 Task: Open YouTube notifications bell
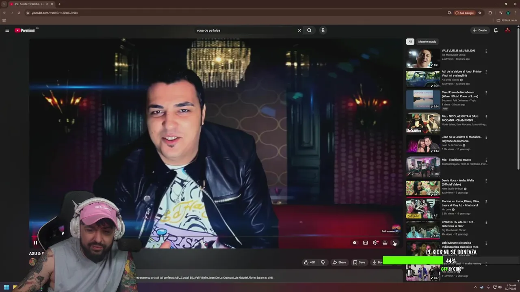click(x=496, y=30)
